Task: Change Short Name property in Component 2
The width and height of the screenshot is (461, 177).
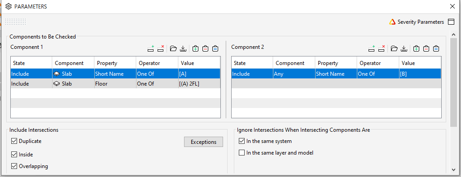Action: (336, 73)
